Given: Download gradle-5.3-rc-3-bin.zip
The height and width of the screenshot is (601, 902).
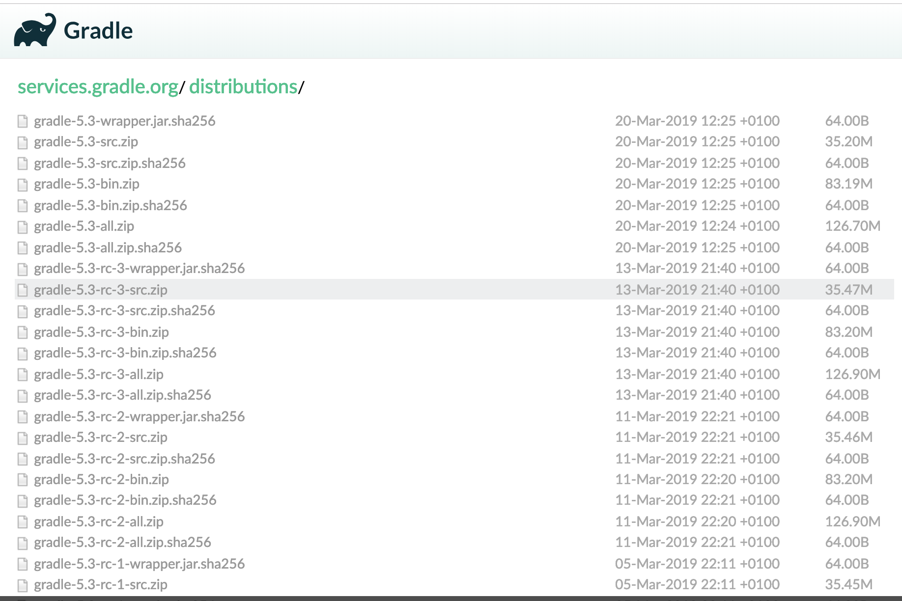Looking at the screenshot, I should (101, 332).
